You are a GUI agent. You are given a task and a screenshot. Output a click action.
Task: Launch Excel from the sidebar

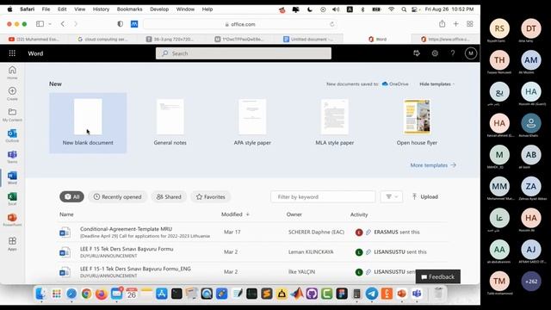click(12, 199)
